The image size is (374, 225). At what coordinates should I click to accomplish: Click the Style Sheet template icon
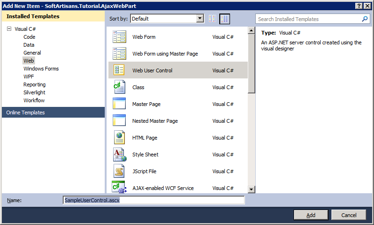click(120, 155)
